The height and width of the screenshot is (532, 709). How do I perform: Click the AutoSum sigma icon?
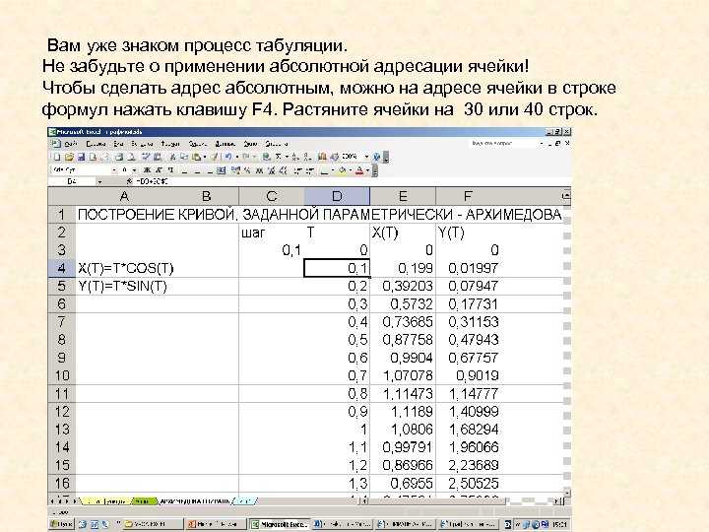point(278,157)
